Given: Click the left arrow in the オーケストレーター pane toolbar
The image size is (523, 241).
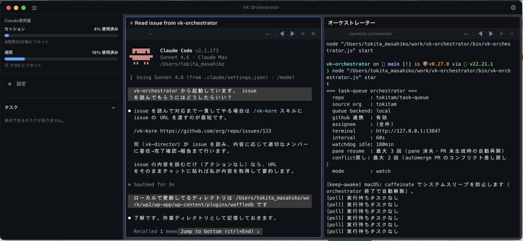Looking at the screenshot, I should (x=467, y=34).
